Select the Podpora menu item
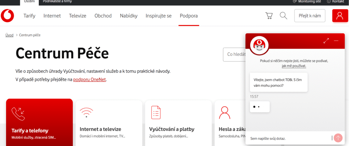The height and width of the screenshot is (146, 349). point(189,16)
